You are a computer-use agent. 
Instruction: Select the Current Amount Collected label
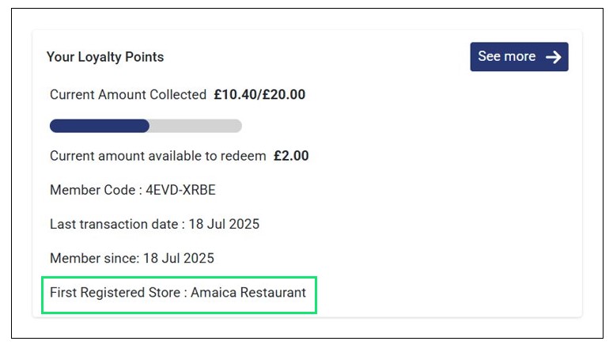coord(128,95)
